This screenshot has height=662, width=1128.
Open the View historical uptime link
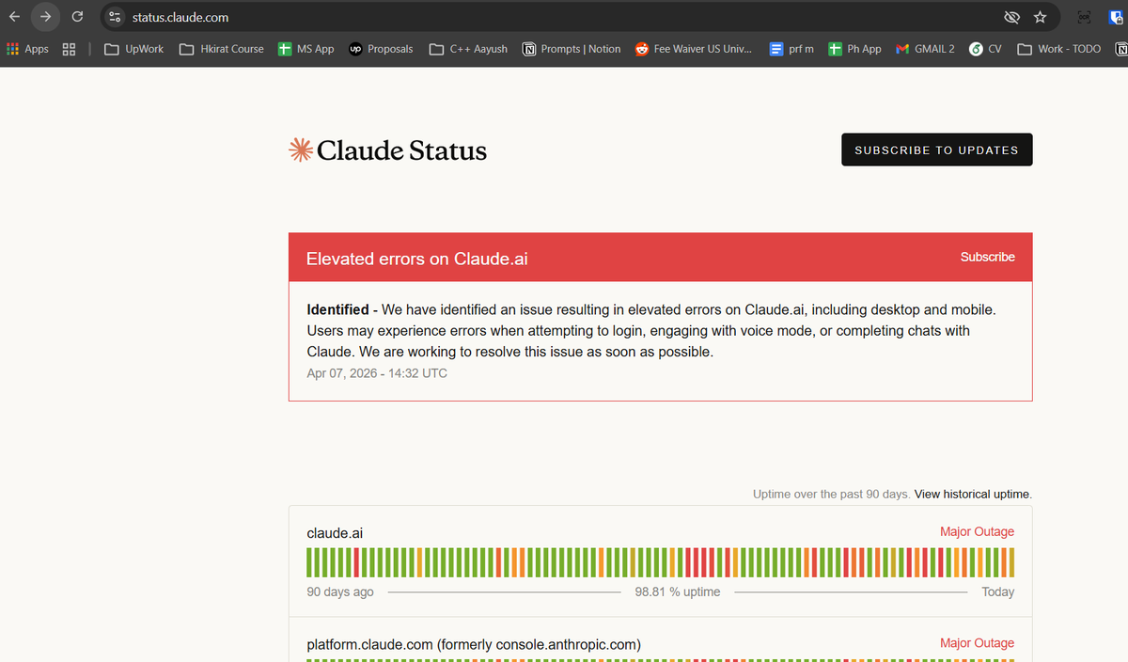971,494
